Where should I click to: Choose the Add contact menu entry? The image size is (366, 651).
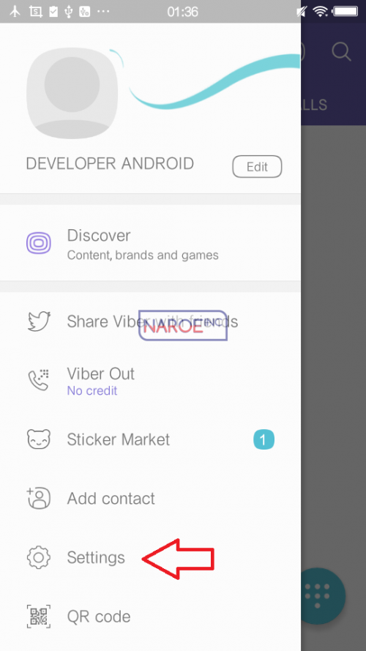pos(150,498)
